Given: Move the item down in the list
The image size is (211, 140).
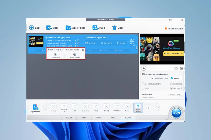Looking at the screenshot, I should point(136,49).
